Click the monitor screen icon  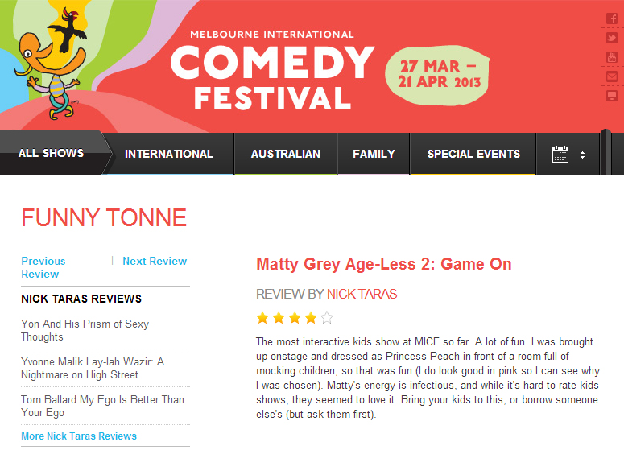(612, 96)
